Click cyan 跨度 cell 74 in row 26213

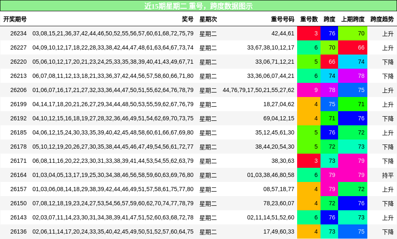[x=329, y=76]
